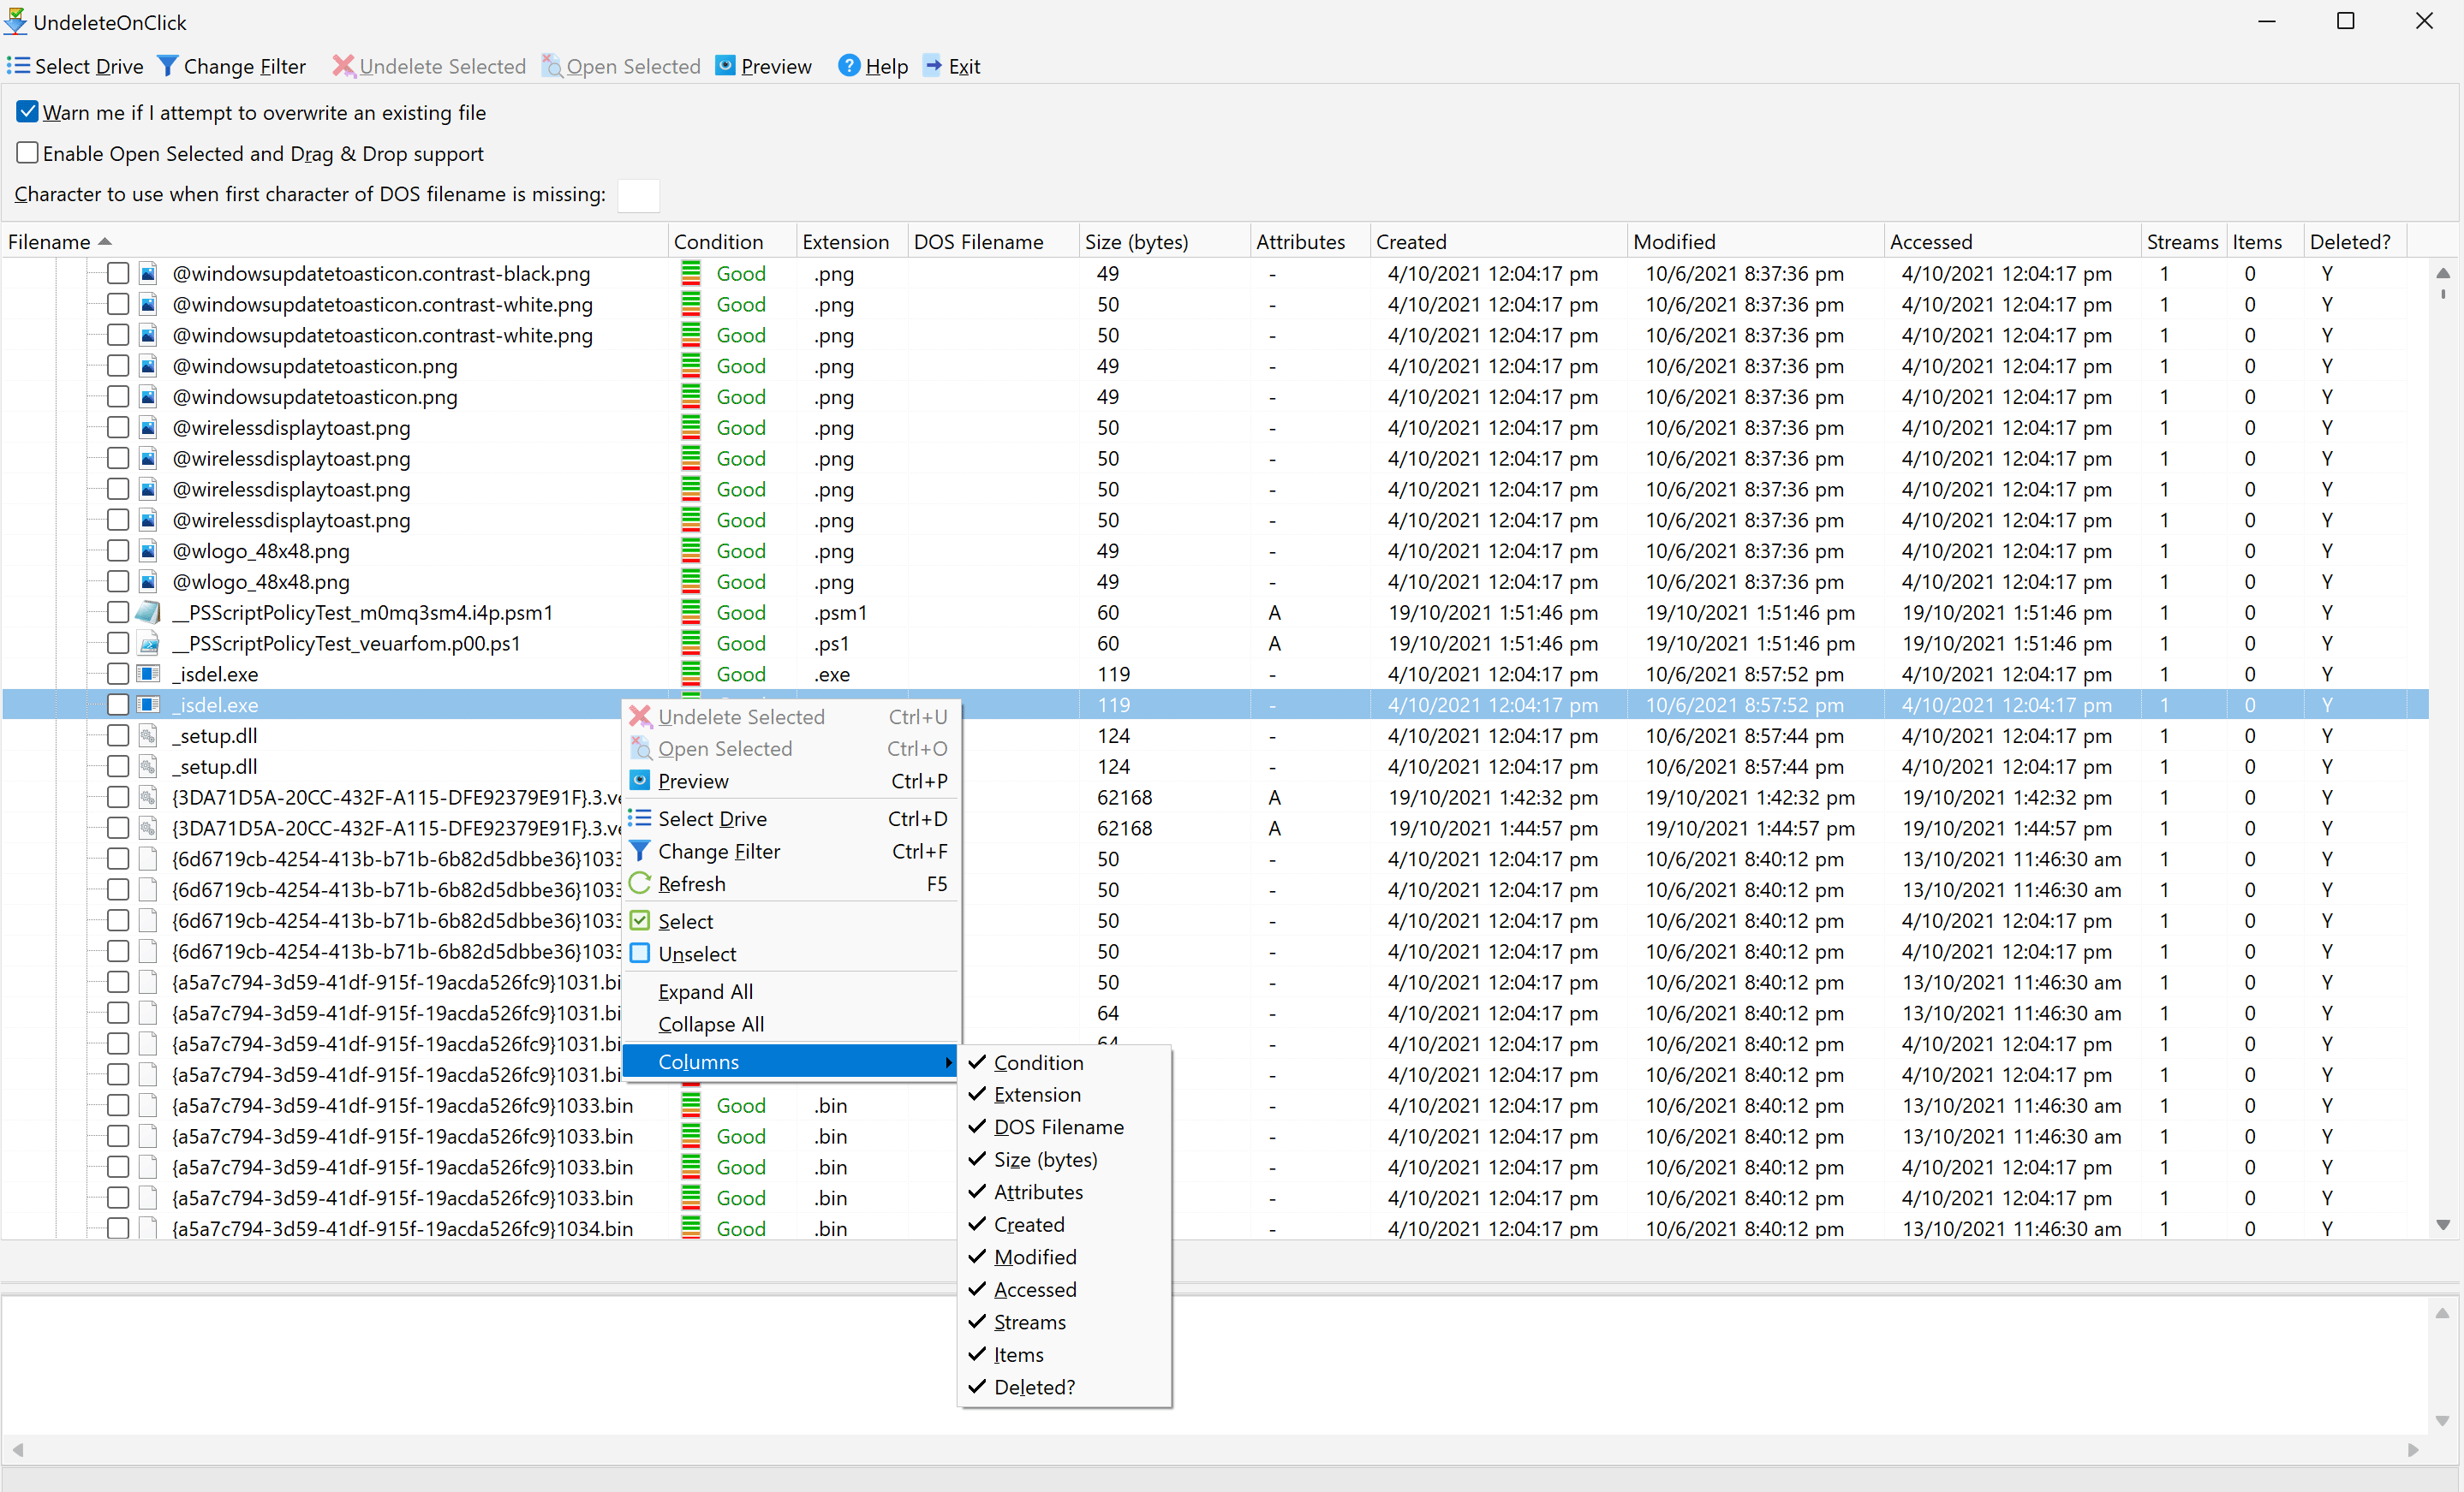Screen dimensions: 2464x1492
Task: Click the file list scroll down arrow
Action: [2442, 1224]
